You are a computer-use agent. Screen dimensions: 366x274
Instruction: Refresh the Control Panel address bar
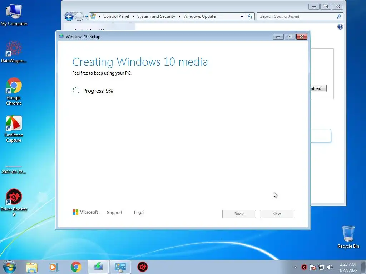(250, 16)
